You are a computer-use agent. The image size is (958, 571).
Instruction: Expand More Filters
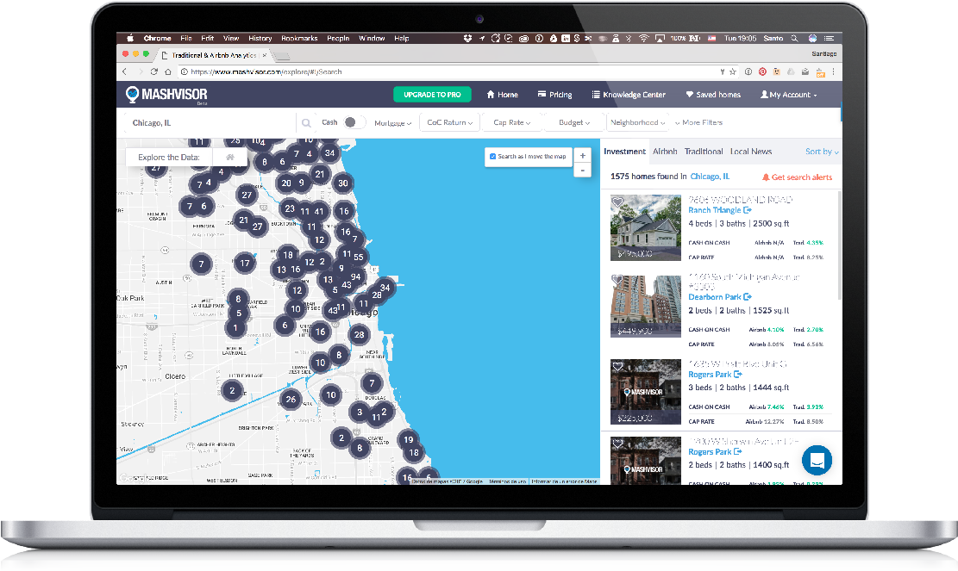(x=698, y=122)
